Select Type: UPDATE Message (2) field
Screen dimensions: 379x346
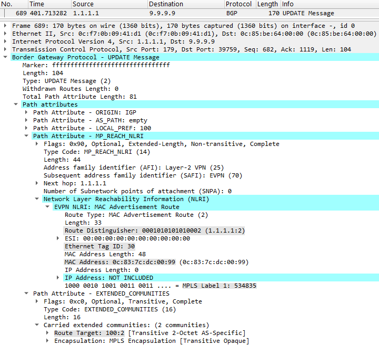point(66,81)
